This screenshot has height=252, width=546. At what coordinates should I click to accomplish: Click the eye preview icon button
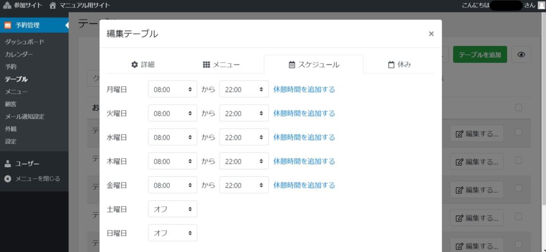521,54
